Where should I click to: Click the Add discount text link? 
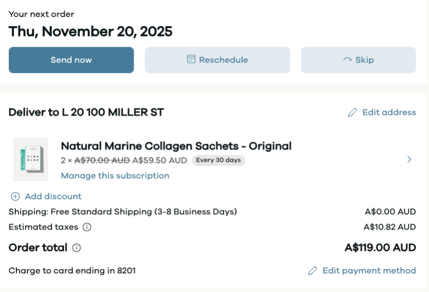(53, 196)
